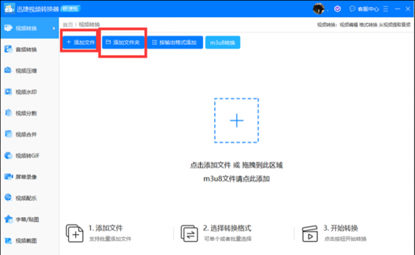Click the step 3 开始转换 icon
415x255 pixels.
310,233
